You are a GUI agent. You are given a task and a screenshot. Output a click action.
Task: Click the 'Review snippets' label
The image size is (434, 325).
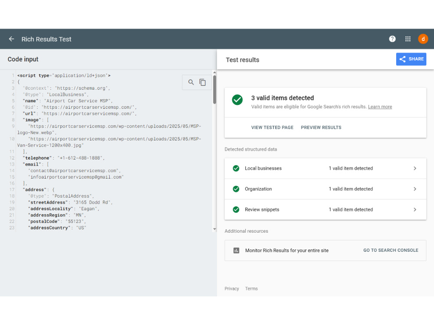pyautogui.click(x=262, y=209)
